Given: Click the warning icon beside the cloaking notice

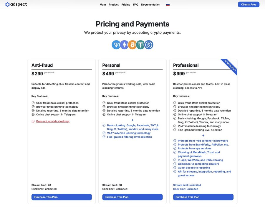Looking at the screenshot, I should point(33,121).
